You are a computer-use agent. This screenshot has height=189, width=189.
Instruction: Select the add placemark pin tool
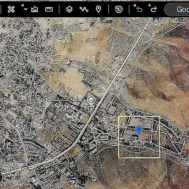click(x=98, y=9)
